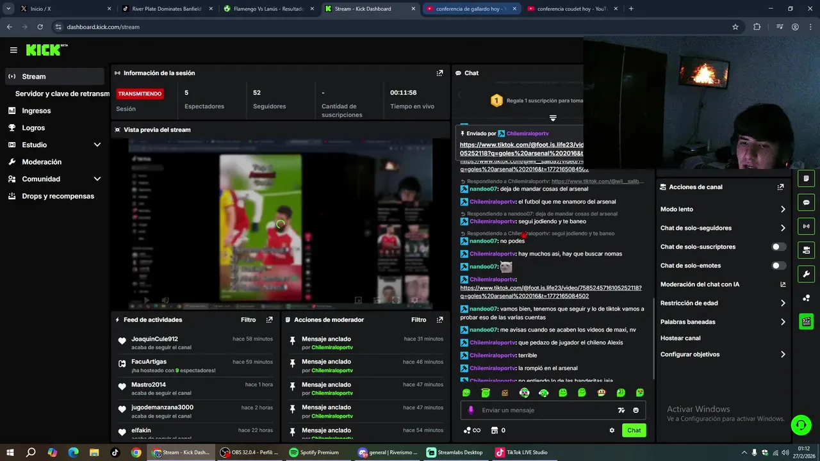Open the wrench icon in right sidebar

(806, 274)
